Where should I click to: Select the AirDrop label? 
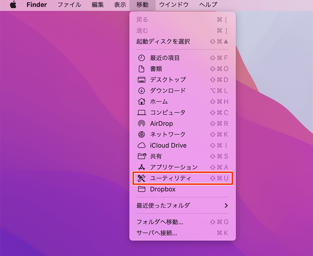pos(161,124)
